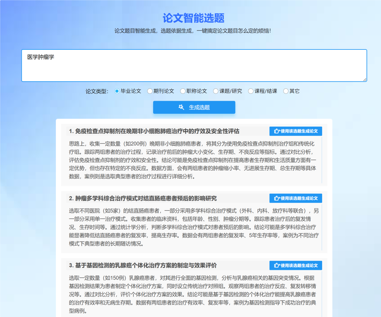381x317 pixels.
Task: Click the 论文智能选题 page title
Action: tap(194, 18)
